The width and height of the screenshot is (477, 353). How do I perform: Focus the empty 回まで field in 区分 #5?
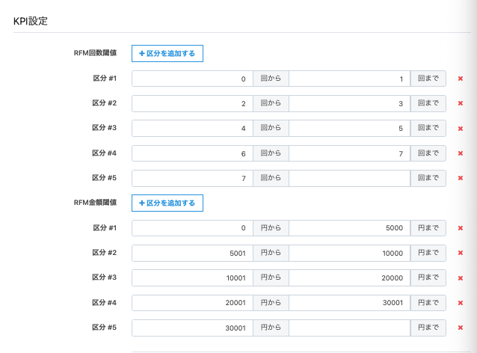(x=349, y=178)
